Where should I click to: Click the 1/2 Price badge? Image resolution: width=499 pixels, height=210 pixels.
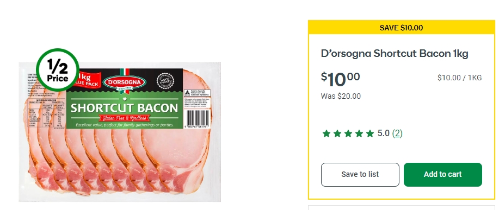point(58,70)
